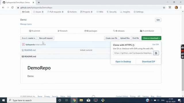The image size is (184, 103).
Task: Click the volume icon in system tray
Action: click(x=158, y=100)
